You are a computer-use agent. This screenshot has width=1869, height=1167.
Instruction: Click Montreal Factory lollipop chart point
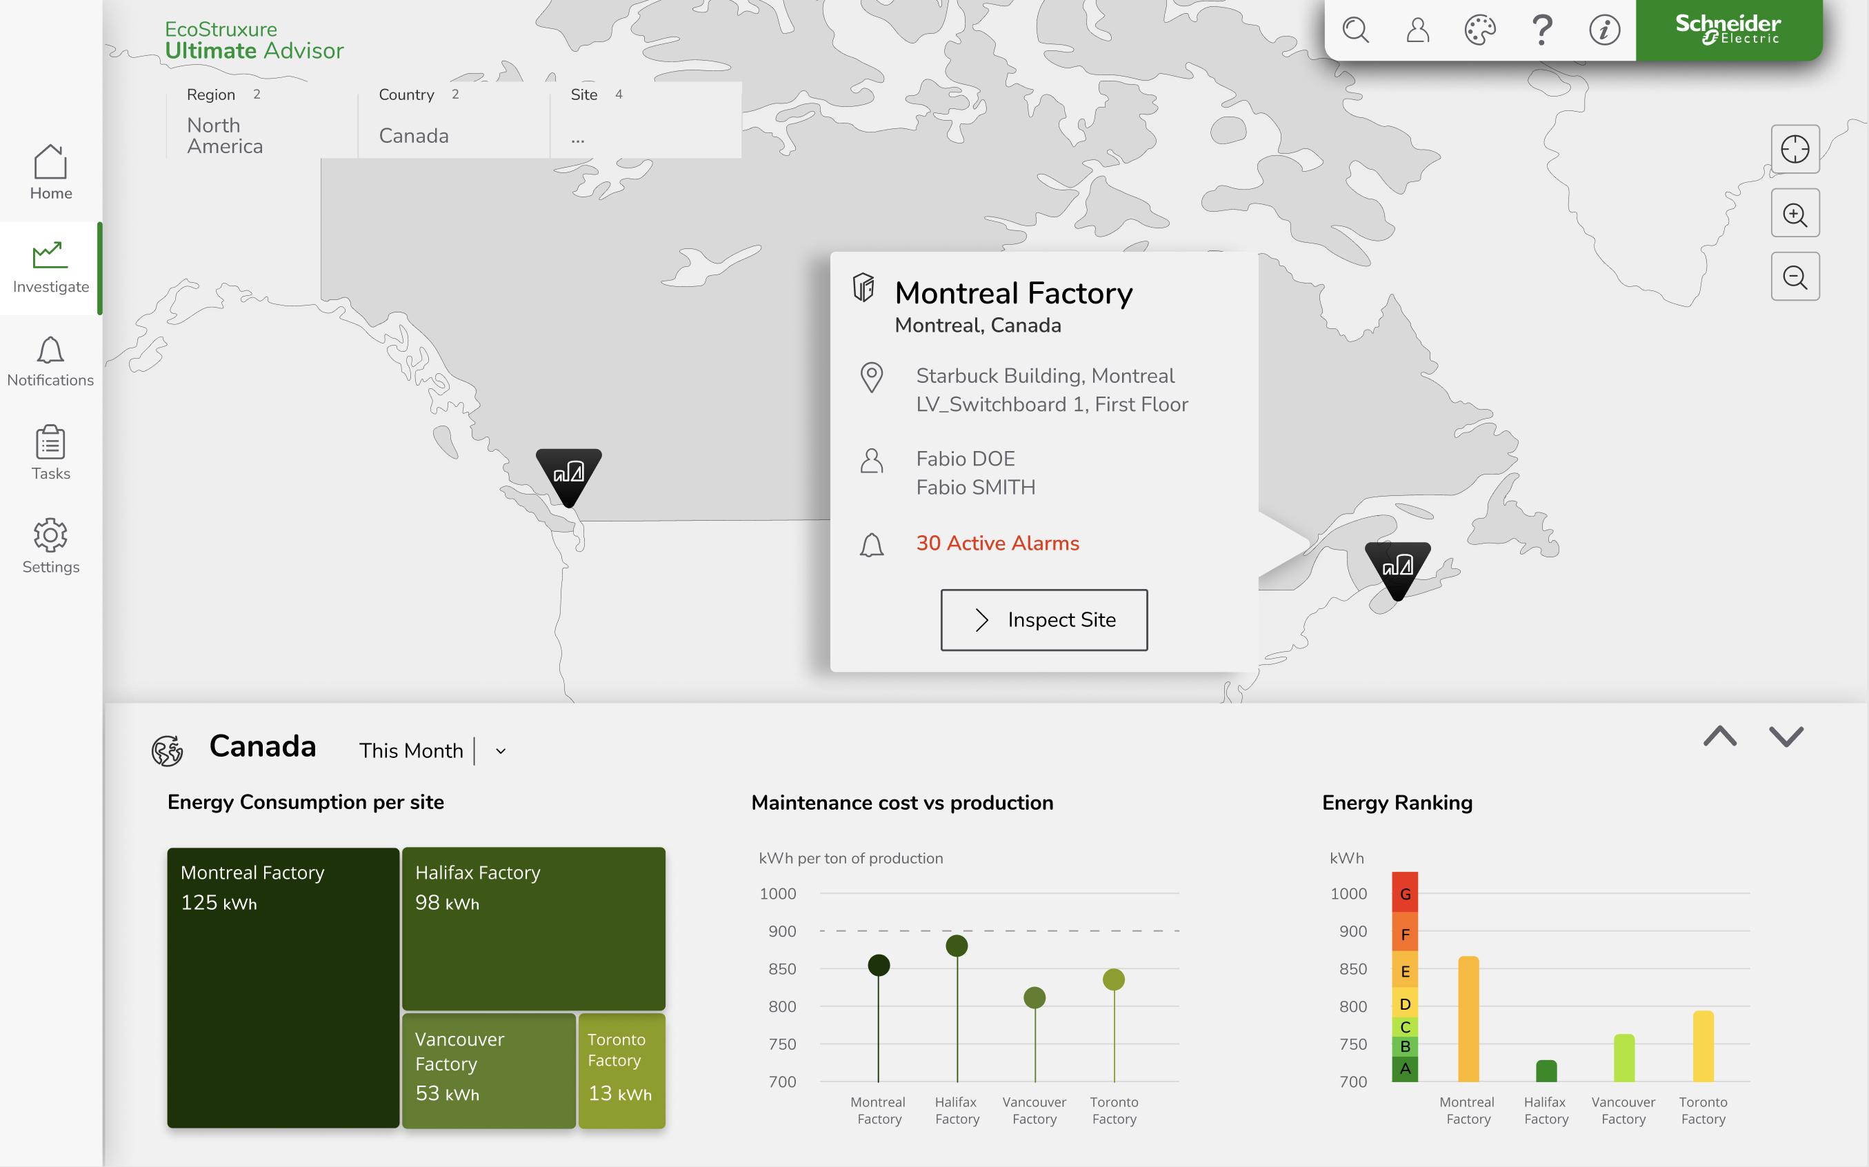pos(879,965)
